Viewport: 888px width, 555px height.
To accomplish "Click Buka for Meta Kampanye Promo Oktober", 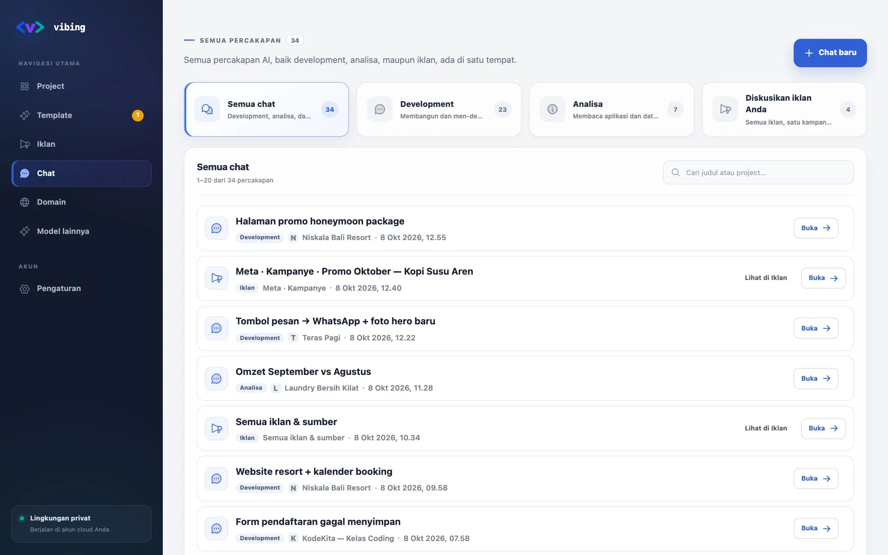I will coord(823,278).
